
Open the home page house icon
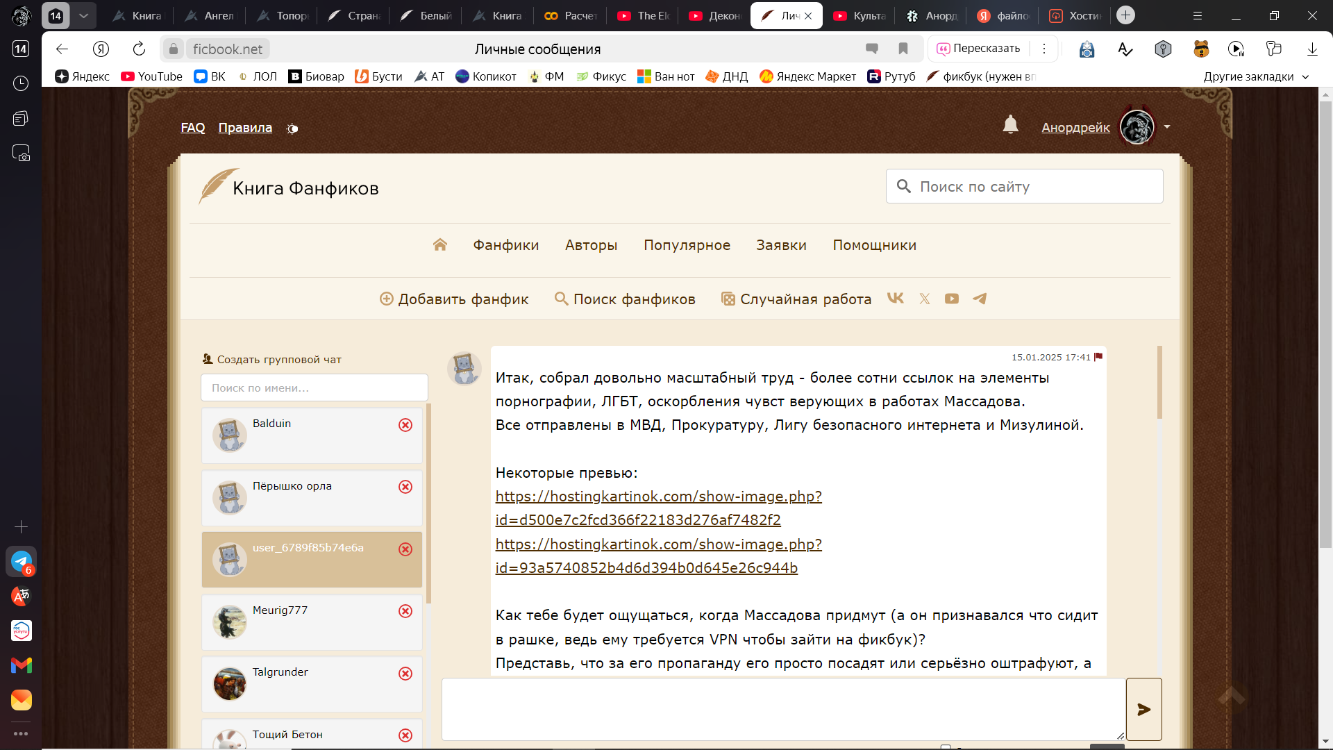pyautogui.click(x=439, y=244)
